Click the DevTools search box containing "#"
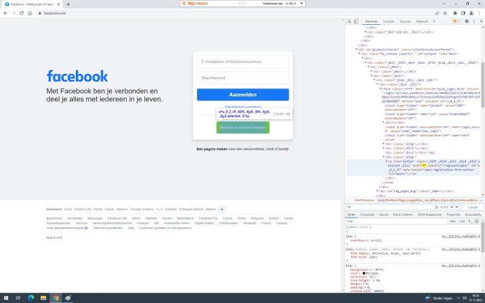This screenshot has height=303, width=485. [390, 207]
